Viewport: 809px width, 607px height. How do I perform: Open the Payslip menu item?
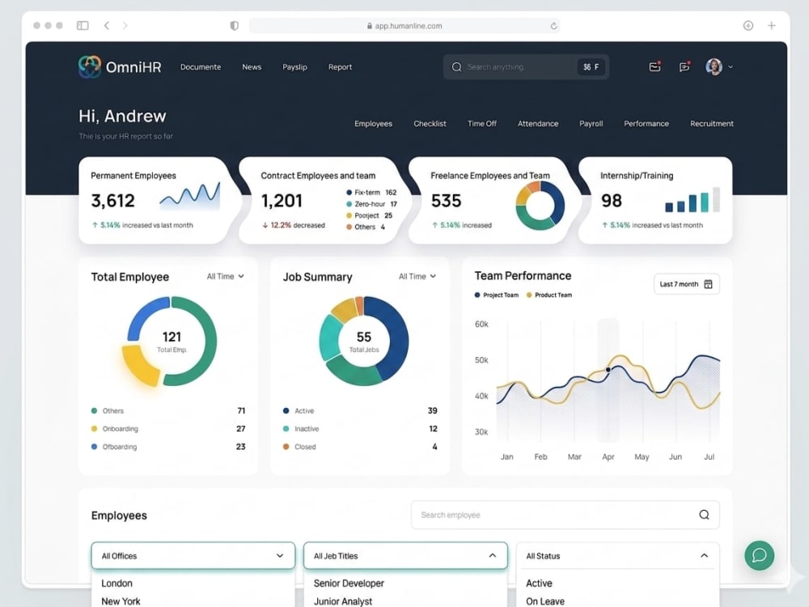294,67
